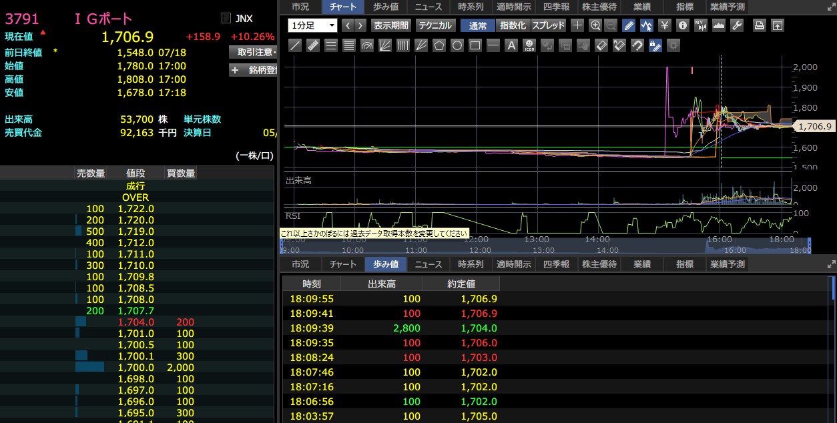Toggle the pencil drawing mode button
The height and width of the screenshot is (423, 837).
pos(629,25)
